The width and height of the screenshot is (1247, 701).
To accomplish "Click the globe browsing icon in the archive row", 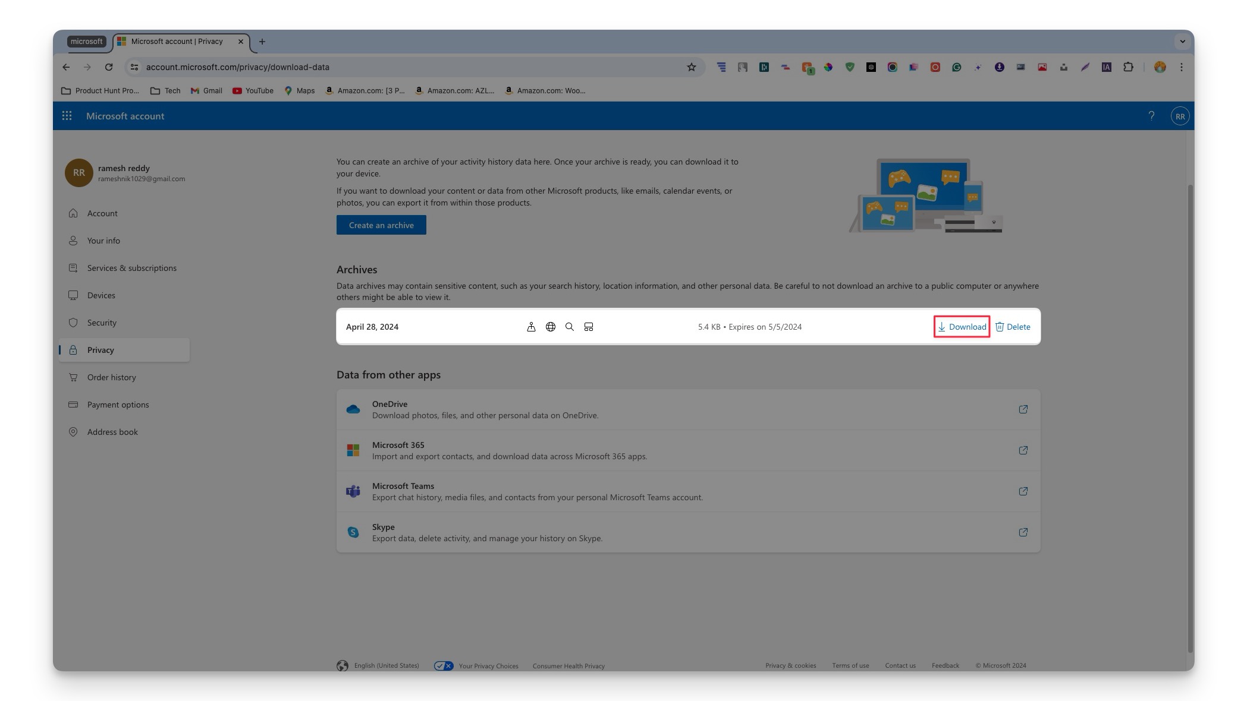I will pos(551,327).
